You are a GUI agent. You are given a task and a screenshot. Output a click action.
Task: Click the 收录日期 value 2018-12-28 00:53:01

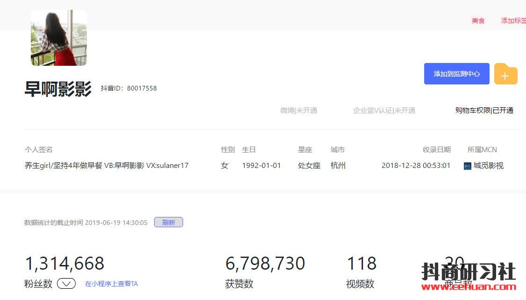(416, 166)
